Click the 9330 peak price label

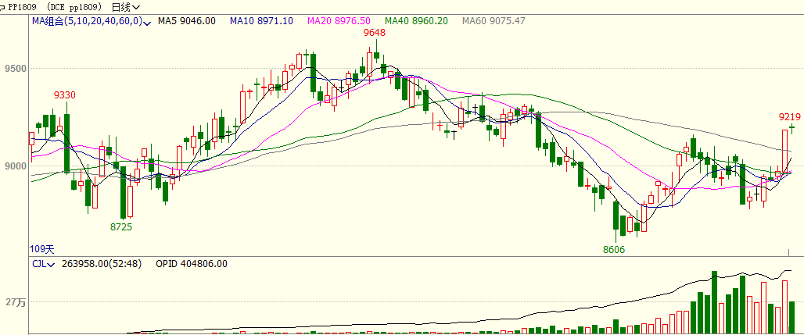(65, 95)
